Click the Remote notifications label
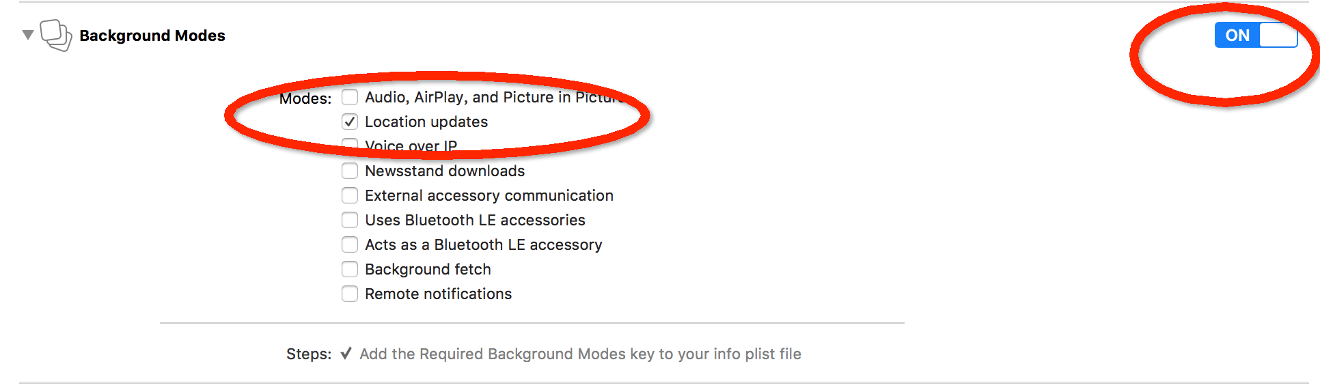The height and width of the screenshot is (392, 1320). pos(438,294)
